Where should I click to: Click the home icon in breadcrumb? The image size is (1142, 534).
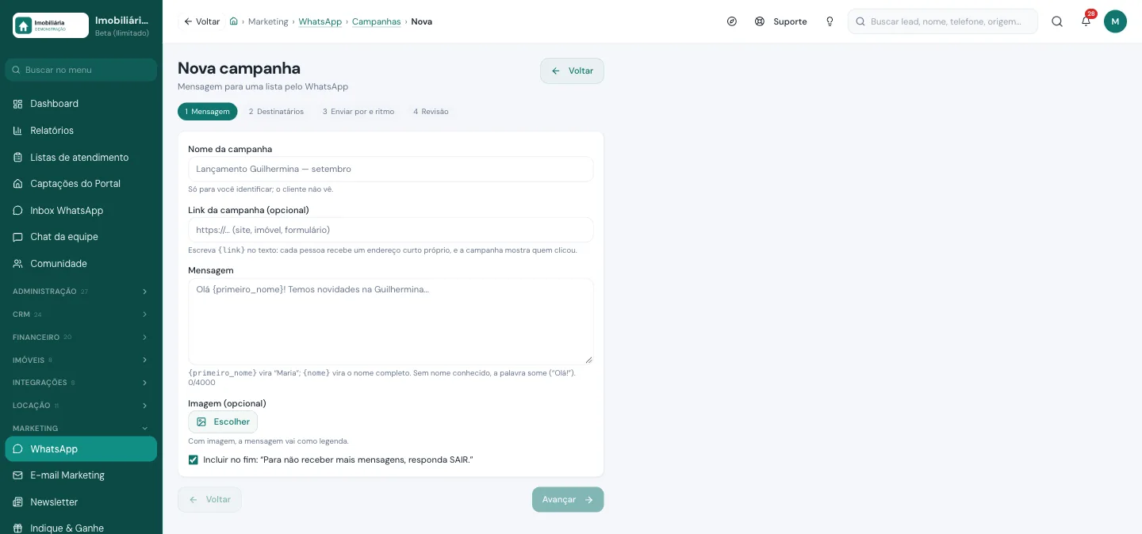234,21
